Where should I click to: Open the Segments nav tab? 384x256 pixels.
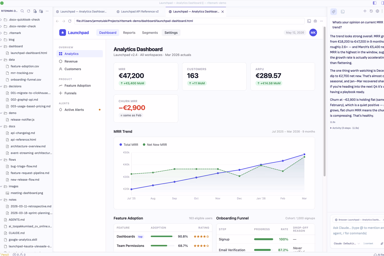pyautogui.click(x=150, y=33)
